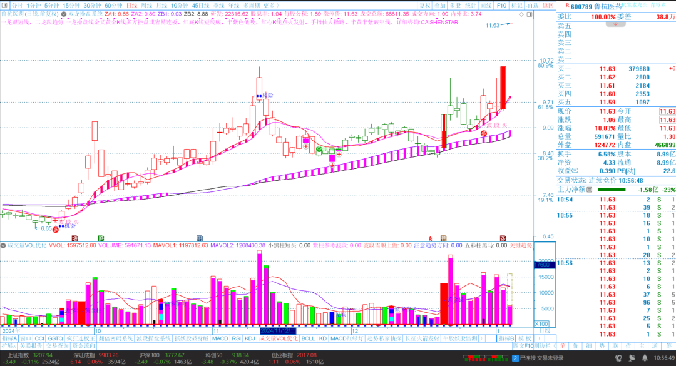Select the GSTQ indicator tab
Screen dimensions: 676x366
coord(55,338)
